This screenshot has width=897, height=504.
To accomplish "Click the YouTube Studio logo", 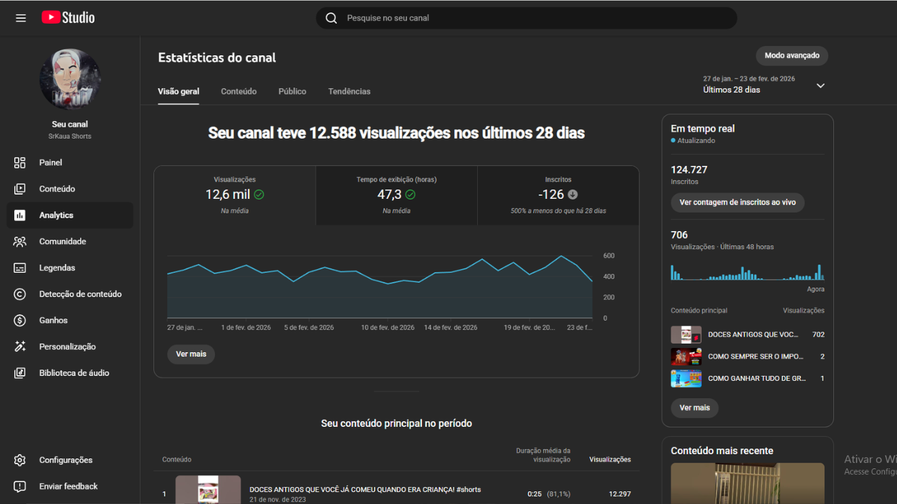I will pos(68,18).
